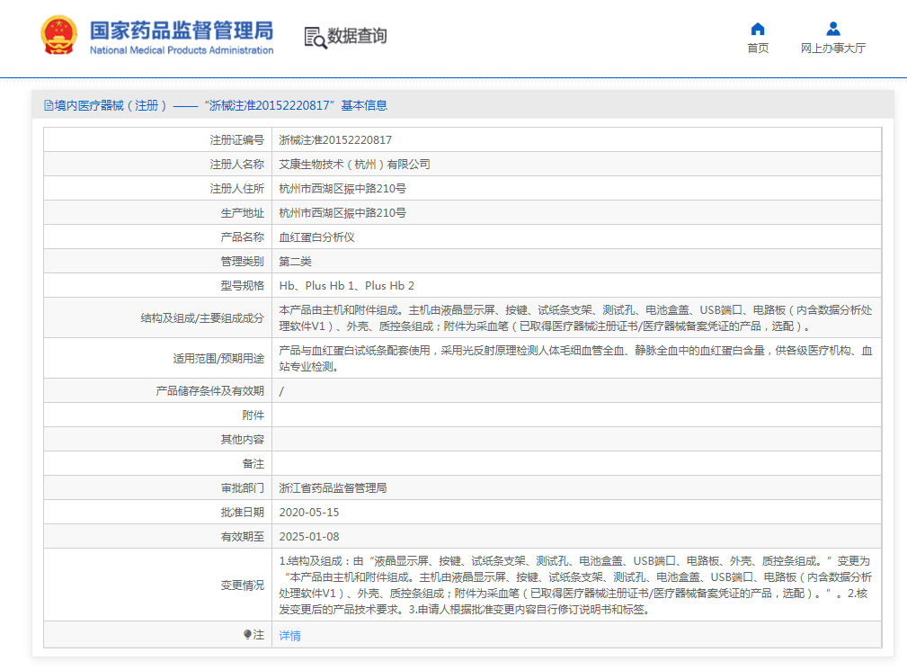This screenshot has width=907, height=670.
Task: Select the product name 血红蛋白分析仪
Action: [316, 237]
